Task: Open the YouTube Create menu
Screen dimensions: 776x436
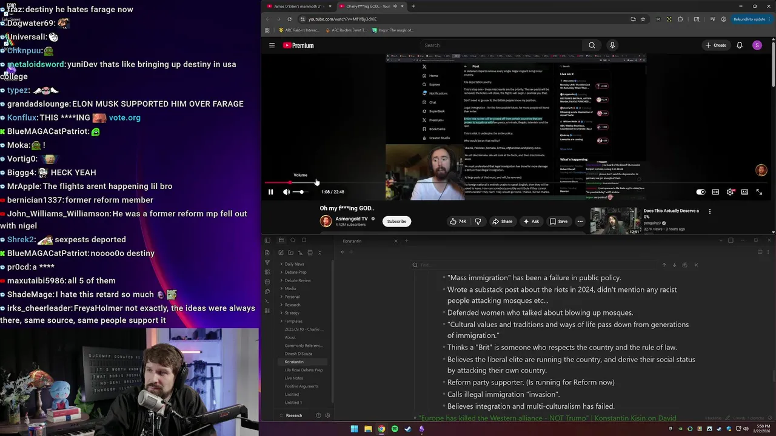Action: (715, 45)
